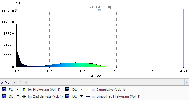Open style dropdown for Smoothed Histogram curve
189x100 pixels.
pos(81,96)
